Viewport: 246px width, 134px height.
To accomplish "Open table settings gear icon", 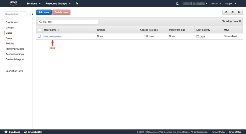I will point(232,12).
